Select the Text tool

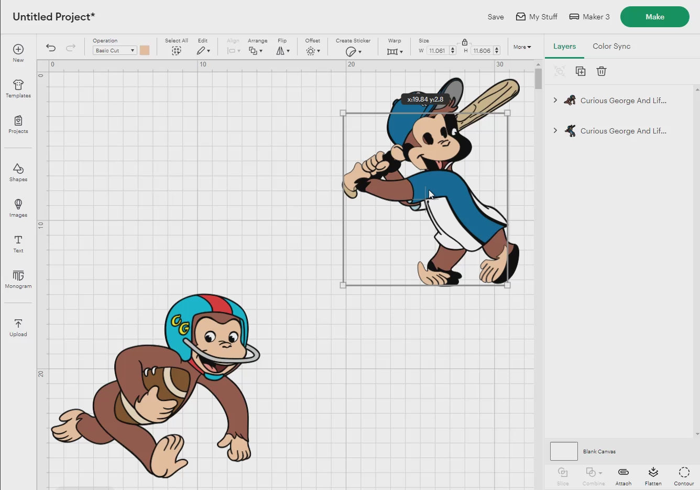coord(18,243)
